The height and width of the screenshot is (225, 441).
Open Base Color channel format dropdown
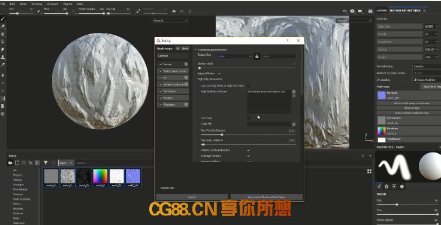click(x=431, y=26)
